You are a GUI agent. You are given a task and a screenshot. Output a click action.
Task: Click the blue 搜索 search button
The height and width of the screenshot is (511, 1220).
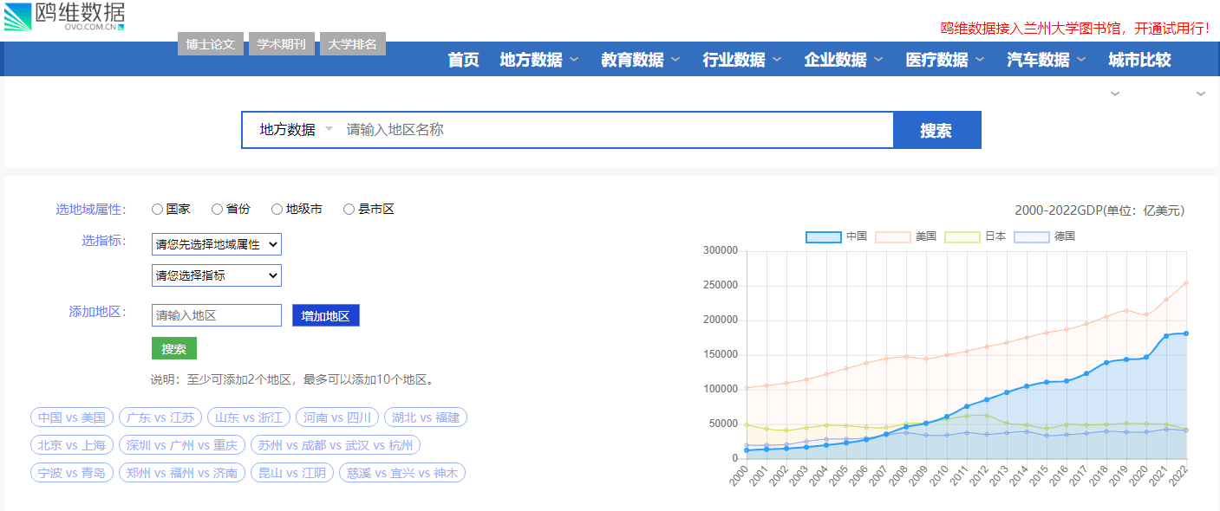pyautogui.click(x=936, y=129)
